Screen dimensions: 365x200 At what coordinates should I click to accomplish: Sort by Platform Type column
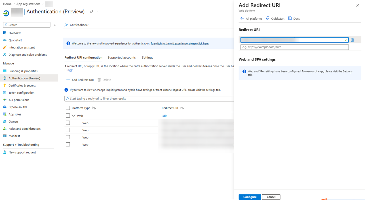pos(84,108)
